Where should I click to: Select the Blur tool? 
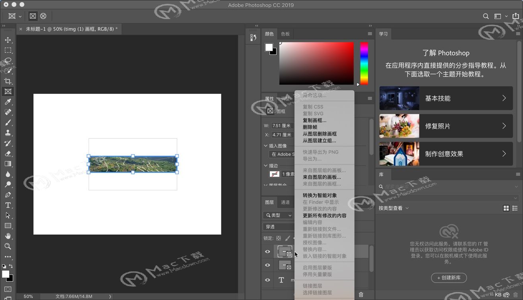[x=8, y=174]
